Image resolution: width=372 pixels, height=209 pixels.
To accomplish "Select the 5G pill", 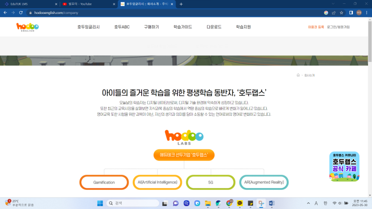I will (x=211, y=182).
